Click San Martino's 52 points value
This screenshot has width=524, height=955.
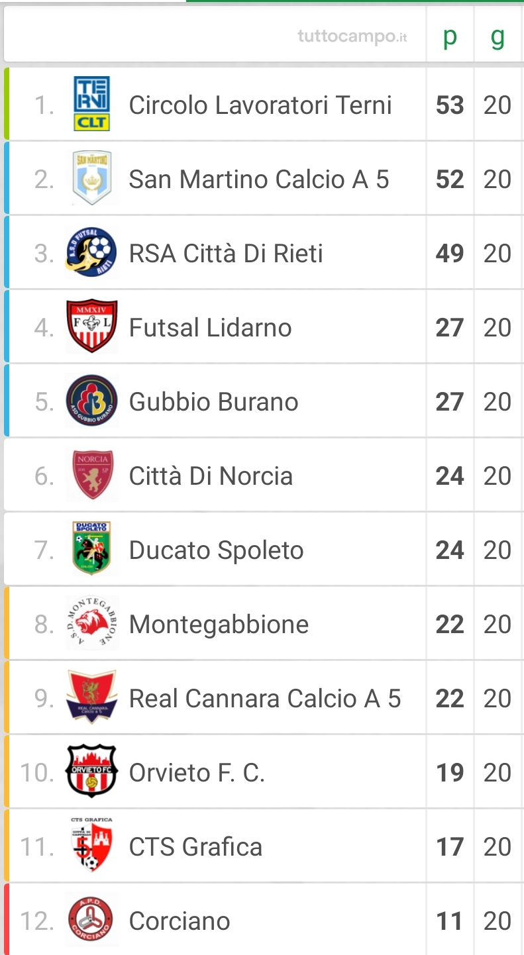tap(450, 179)
